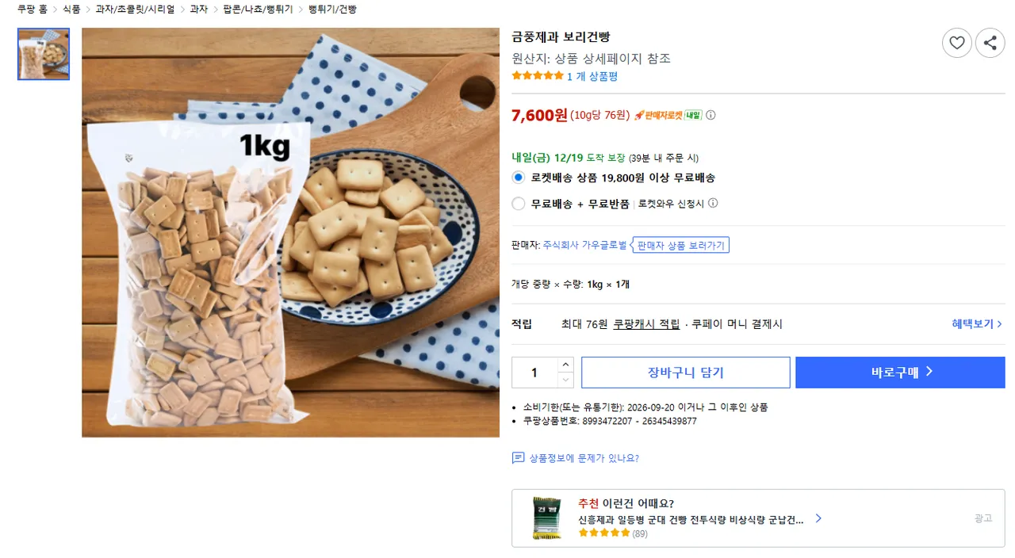Click the info icon beside 판매자로켓 badge
The height and width of the screenshot is (558, 1015).
click(710, 115)
